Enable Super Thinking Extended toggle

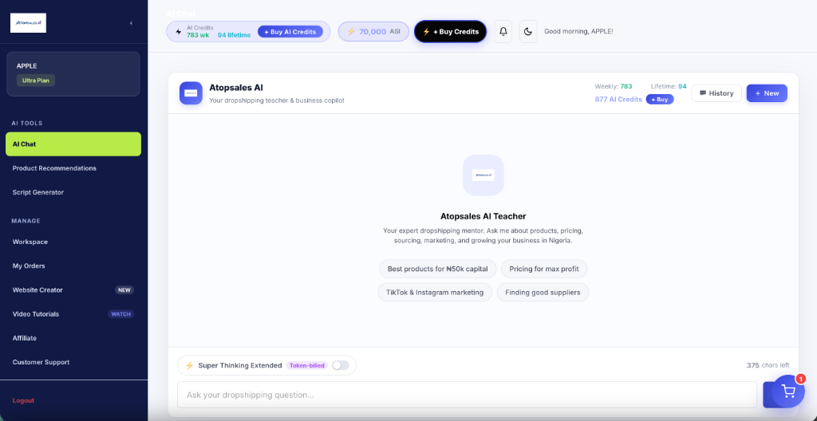click(x=340, y=365)
